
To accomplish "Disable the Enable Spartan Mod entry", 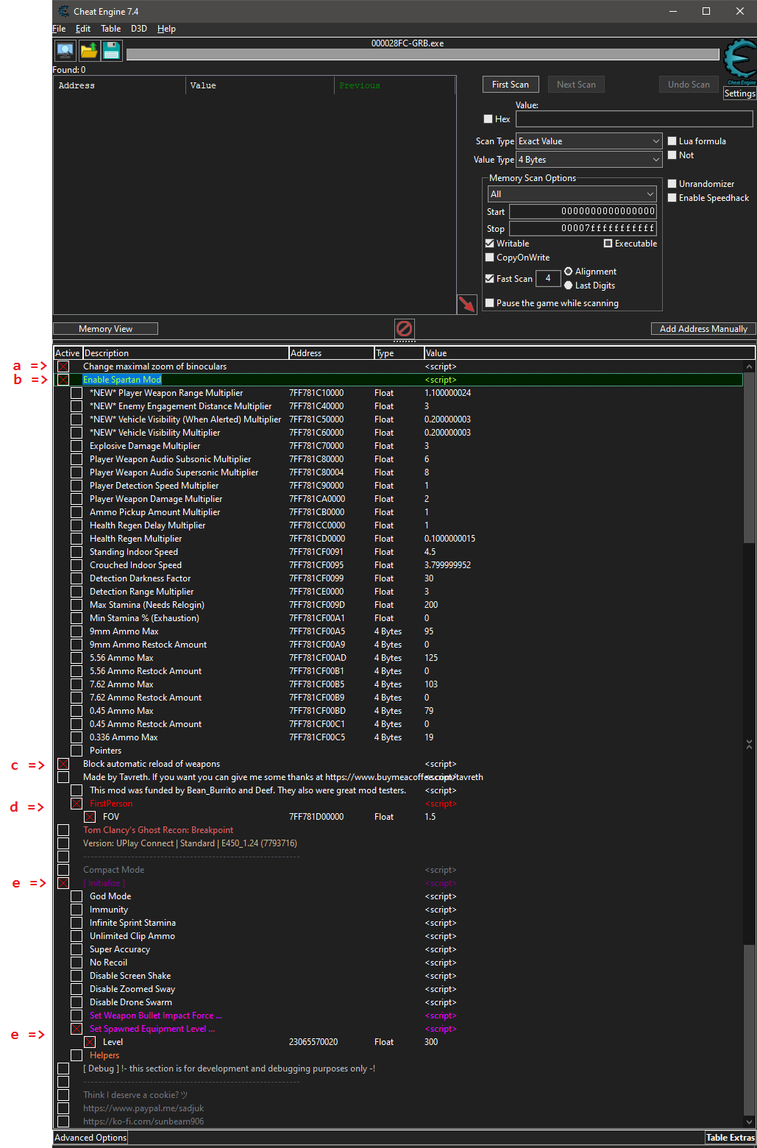I will pyautogui.click(x=63, y=379).
